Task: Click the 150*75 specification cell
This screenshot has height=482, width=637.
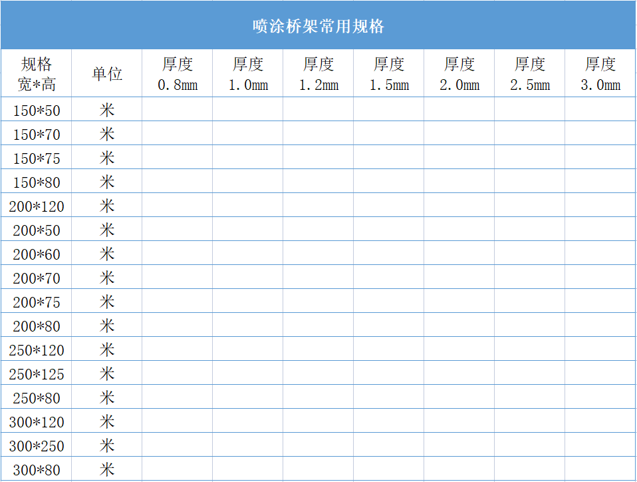Action: (37, 158)
